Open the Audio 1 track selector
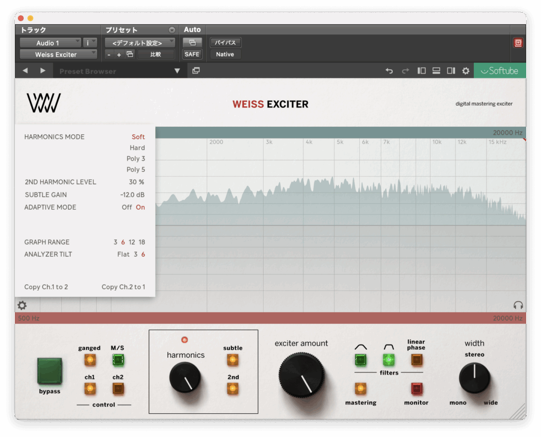Image resolution: width=541 pixels, height=437 pixels. coord(50,43)
